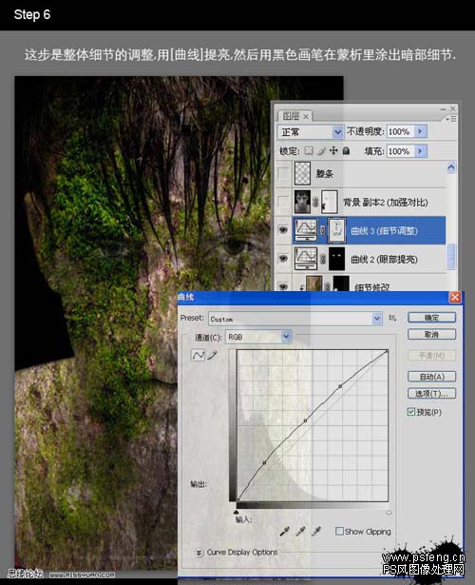Select the layer name 膝条

(325, 173)
